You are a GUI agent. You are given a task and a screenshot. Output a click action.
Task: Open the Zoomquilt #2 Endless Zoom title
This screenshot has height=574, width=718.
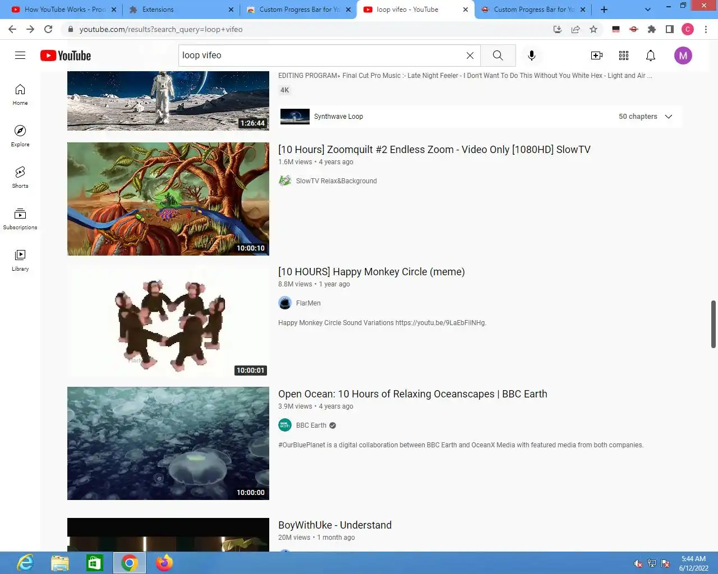click(x=434, y=150)
